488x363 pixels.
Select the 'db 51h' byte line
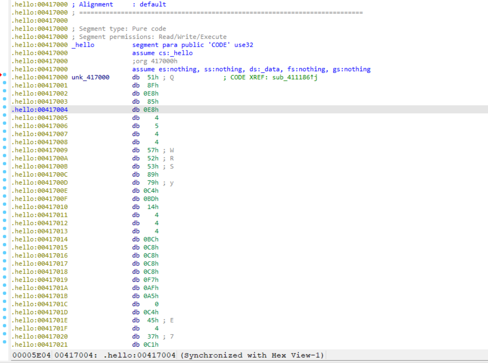pos(145,77)
